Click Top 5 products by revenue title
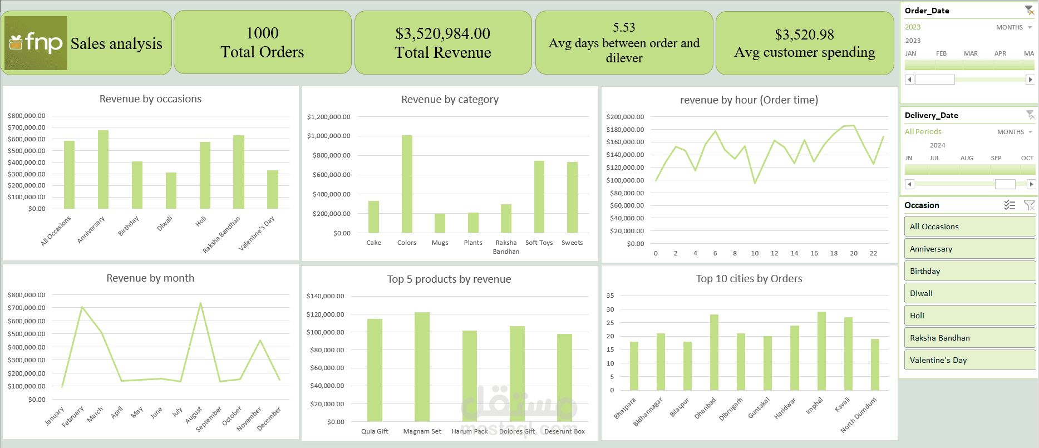Screen dimensions: 1039x448 coord(449,279)
